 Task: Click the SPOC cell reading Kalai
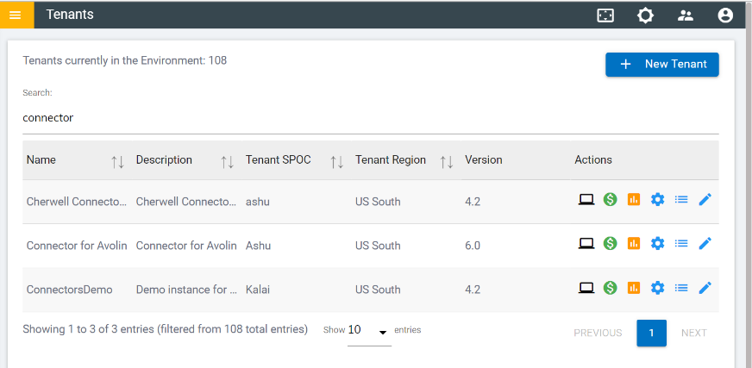click(258, 290)
